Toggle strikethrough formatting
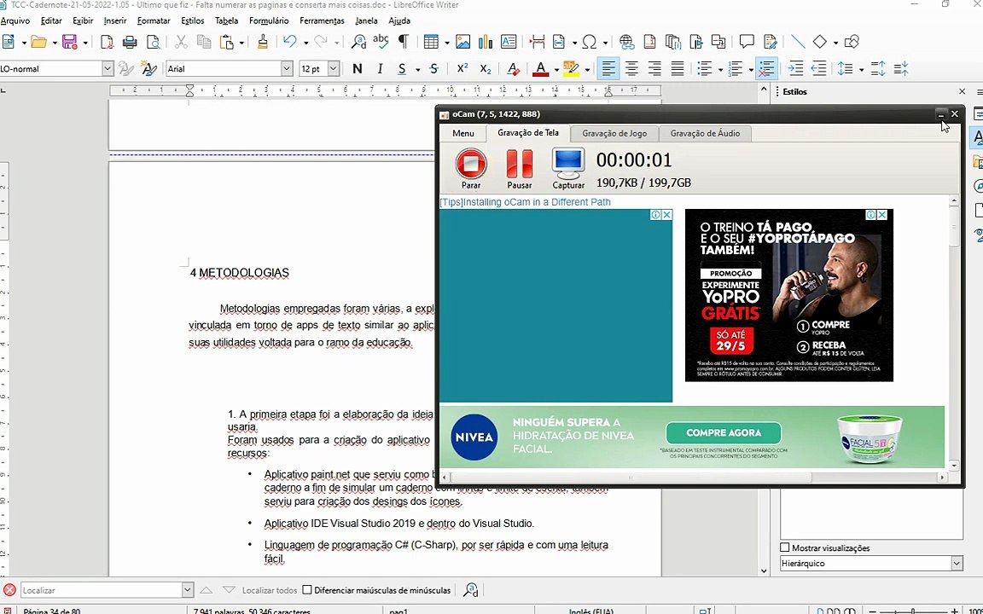 pyautogui.click(x=433, y=69)
